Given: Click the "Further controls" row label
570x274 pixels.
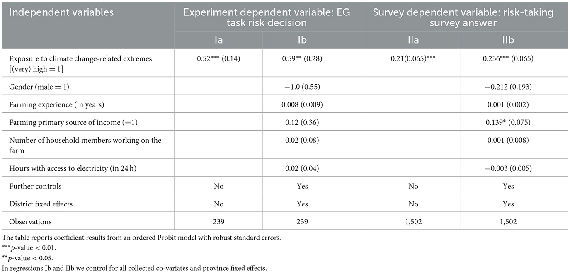Looking at the screenshot, I should (34, 186).
